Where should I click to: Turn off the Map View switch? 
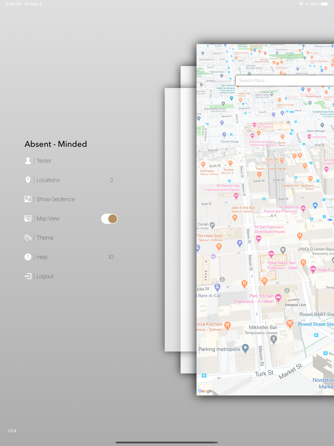tap(109, 219)
